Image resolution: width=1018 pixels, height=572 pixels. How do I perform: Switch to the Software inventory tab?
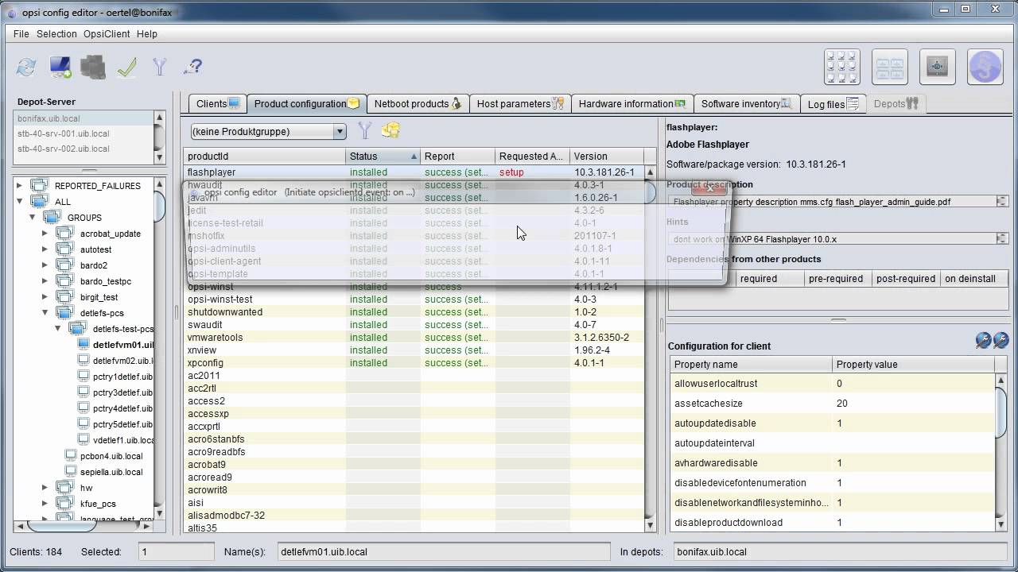click(746, 103)
